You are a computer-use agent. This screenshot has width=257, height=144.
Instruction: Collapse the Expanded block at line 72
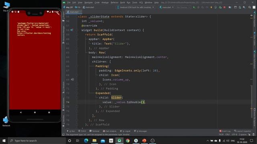pos(77,93)
